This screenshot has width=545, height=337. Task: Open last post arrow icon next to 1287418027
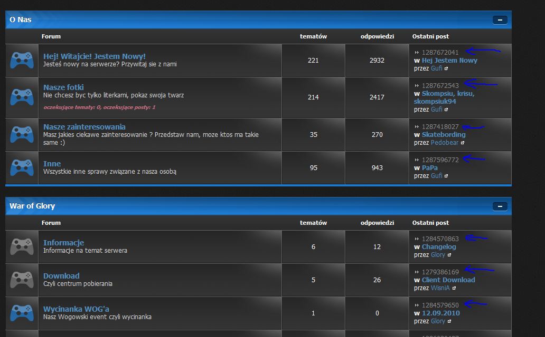tap(417, 127)
